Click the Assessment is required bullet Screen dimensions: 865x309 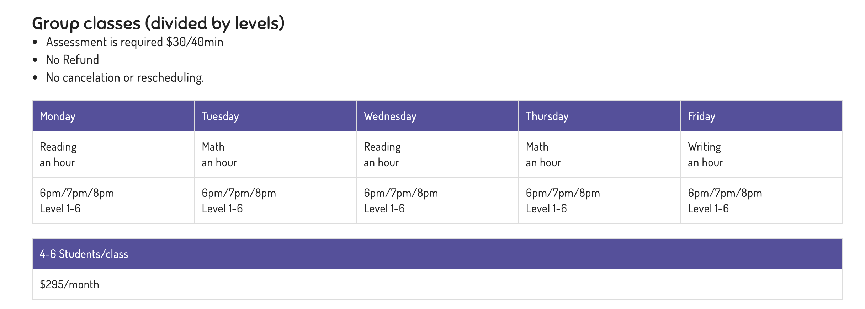click(135, 42)
